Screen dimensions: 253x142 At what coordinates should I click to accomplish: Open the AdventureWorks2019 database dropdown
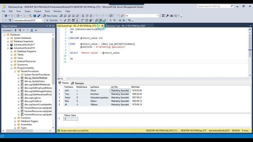click(x=42, y=21)
